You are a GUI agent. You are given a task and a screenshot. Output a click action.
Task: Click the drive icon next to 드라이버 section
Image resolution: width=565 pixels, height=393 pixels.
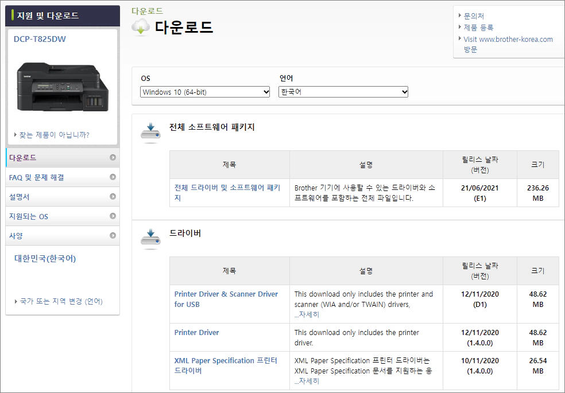click(x=150, y=238)
